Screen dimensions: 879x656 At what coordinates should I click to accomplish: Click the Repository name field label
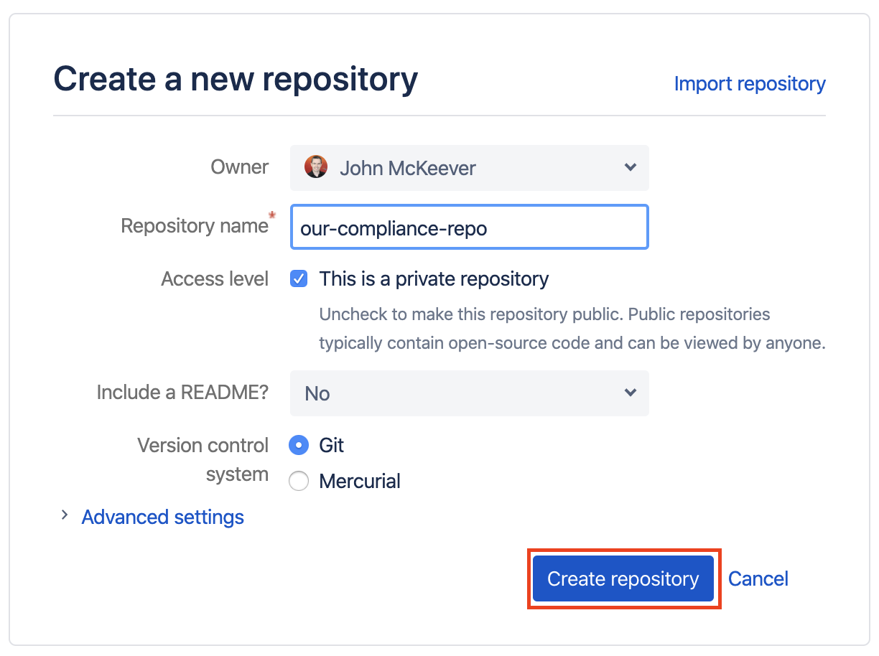(194, 225)
